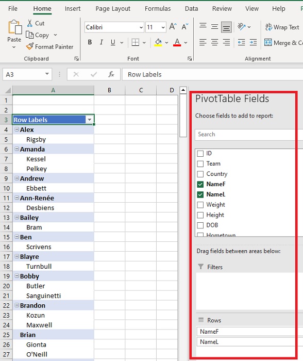Apply red font color
Screen dimensions: 303x361
177,42
